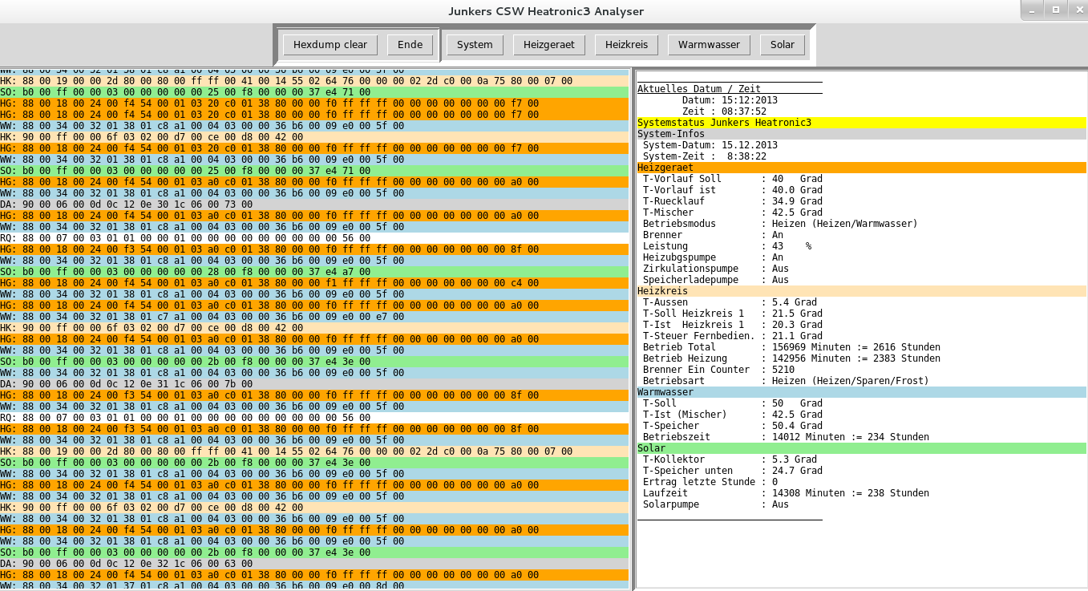
Task: Click the window title Junkers CSW Heatronic3 Analyser
Action: pyautogui.click(x=545, y=11)
